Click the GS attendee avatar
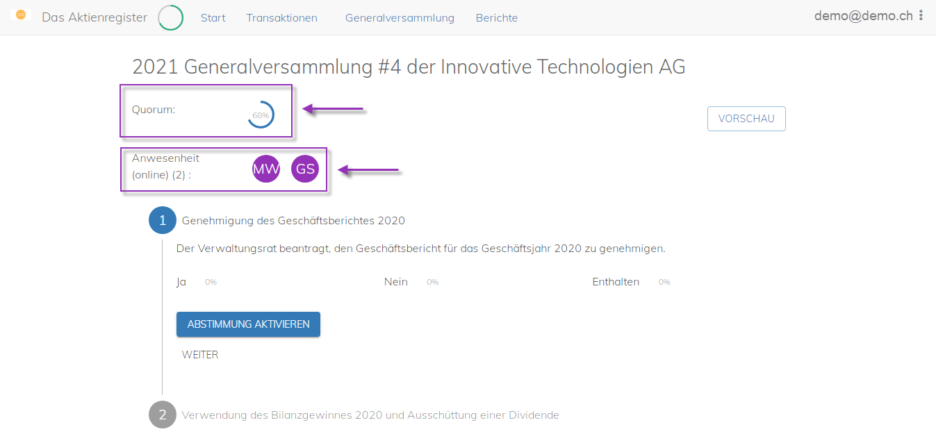The height and width of the screenshot is (434, 936). [305, 169]
